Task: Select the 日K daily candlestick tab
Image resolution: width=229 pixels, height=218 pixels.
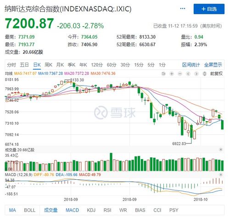Action: pos(37,65)
